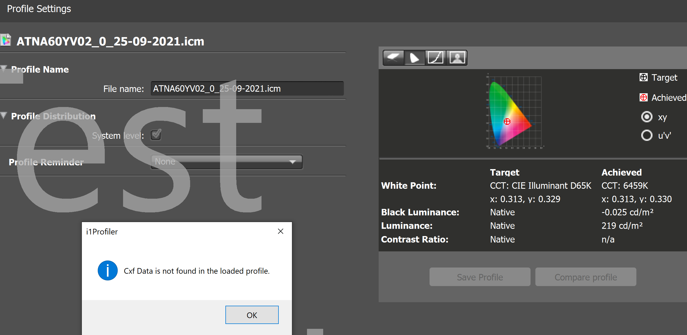This screenshot has width=687, height=335.
Task: Click the Compare profile button
Action: pos(585,277)
